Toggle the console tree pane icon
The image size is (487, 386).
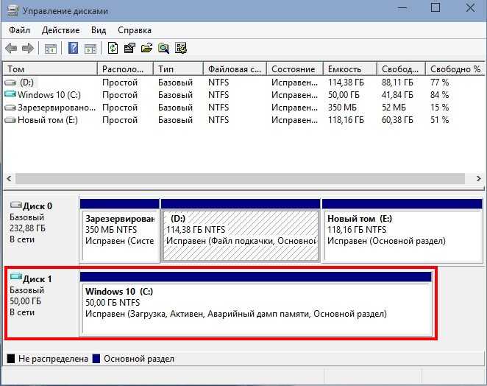pyautogui.click(x=50, y=49)
